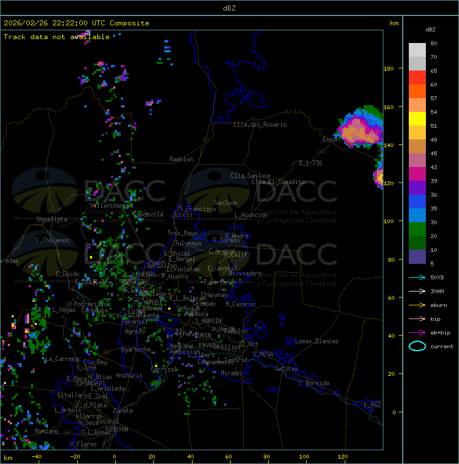Click the 'eb+bip' legend label
This screenshot has height=464, width=459.
click(440, 333)
